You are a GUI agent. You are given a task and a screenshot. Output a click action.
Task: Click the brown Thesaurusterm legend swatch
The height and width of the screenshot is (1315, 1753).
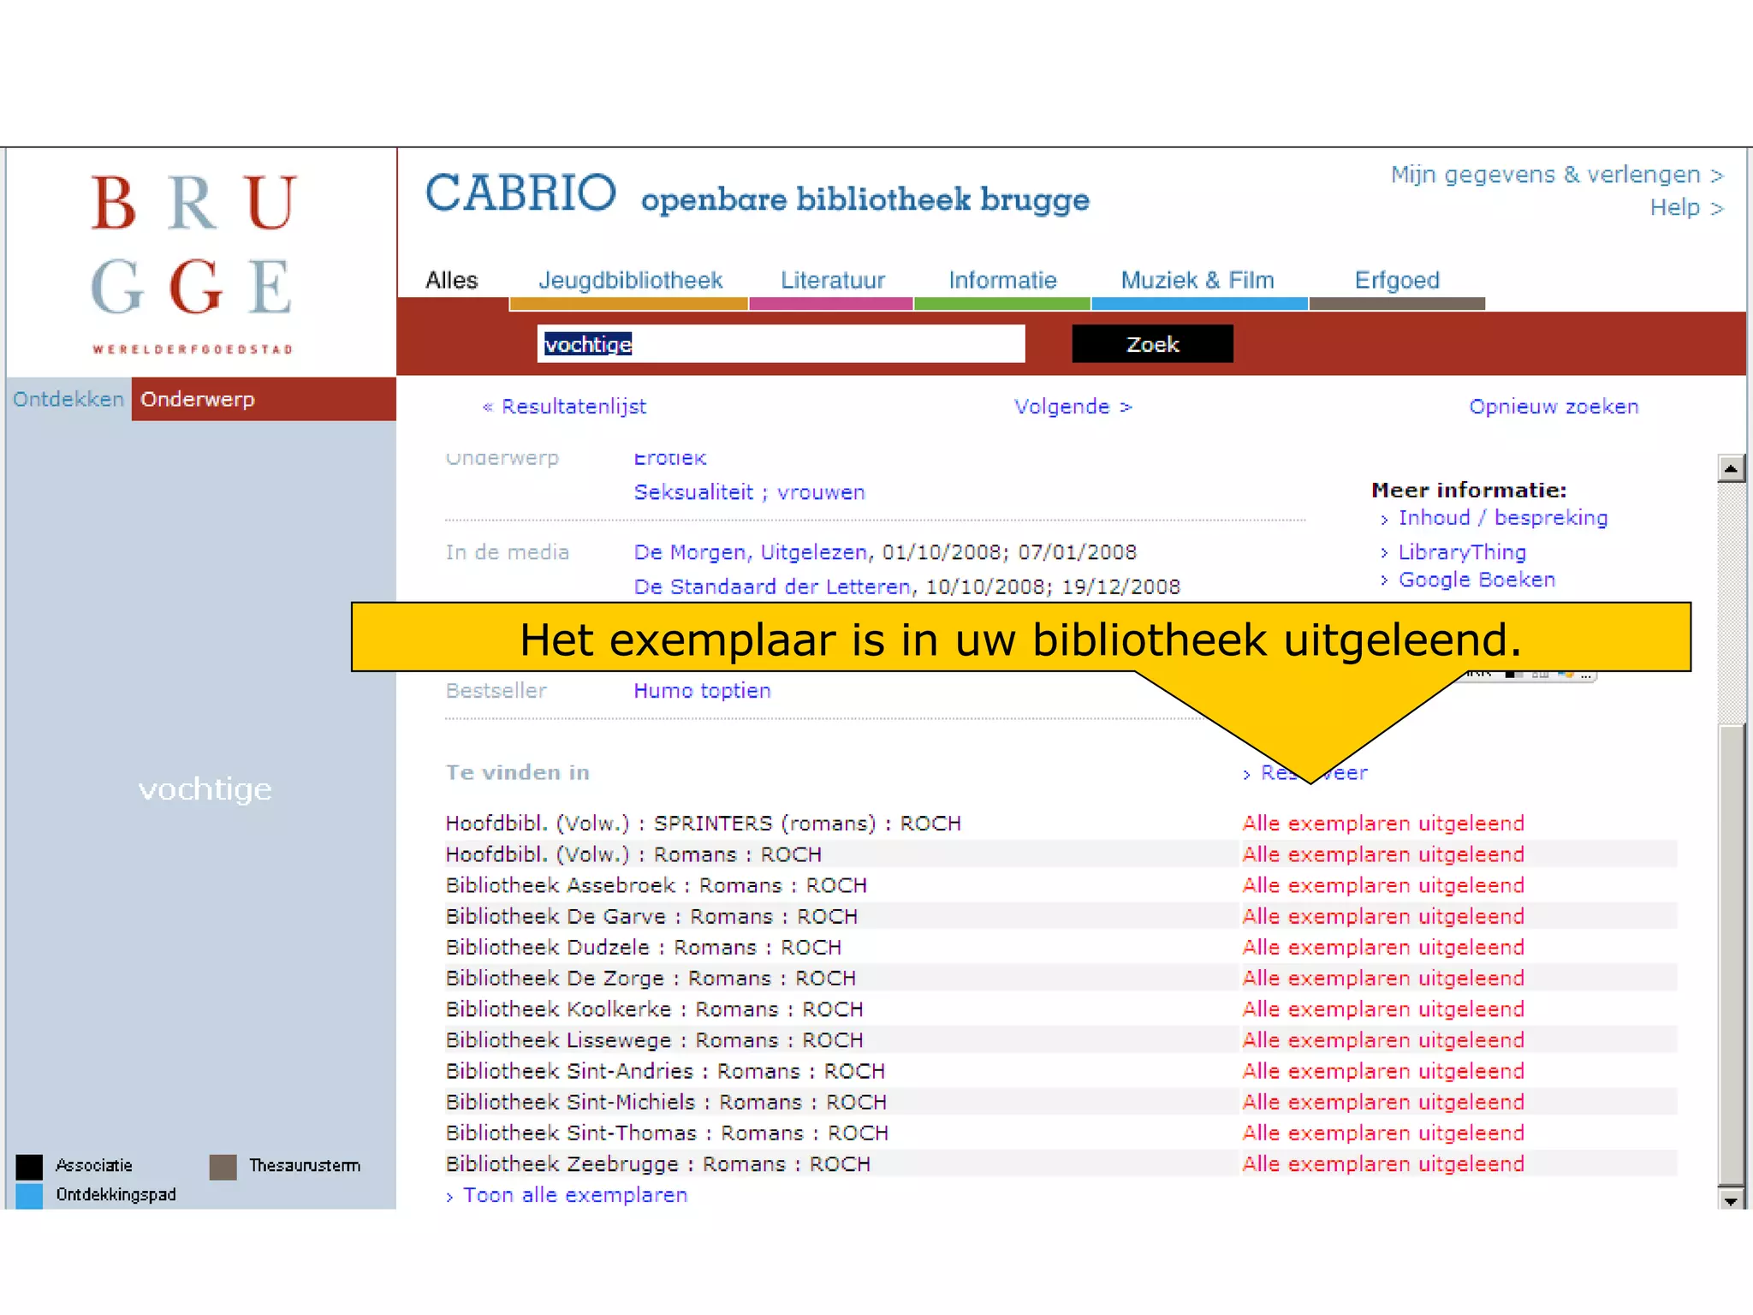pyautogui.click(x=223, y=1166)
